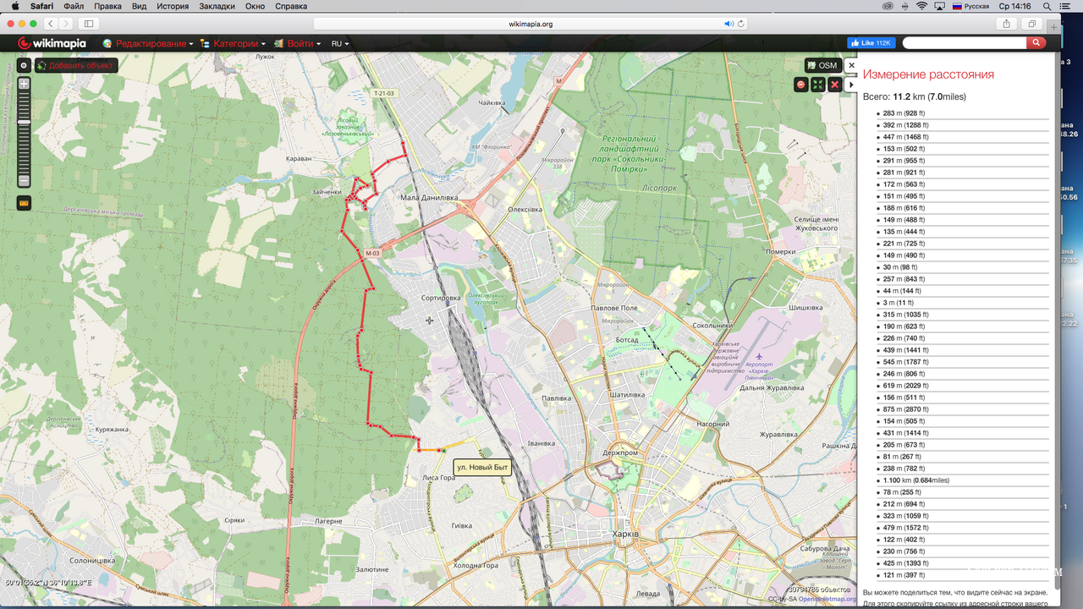Show all tabs overview
This screenshot has height=609, width=1083.
tap(1032, 24)
